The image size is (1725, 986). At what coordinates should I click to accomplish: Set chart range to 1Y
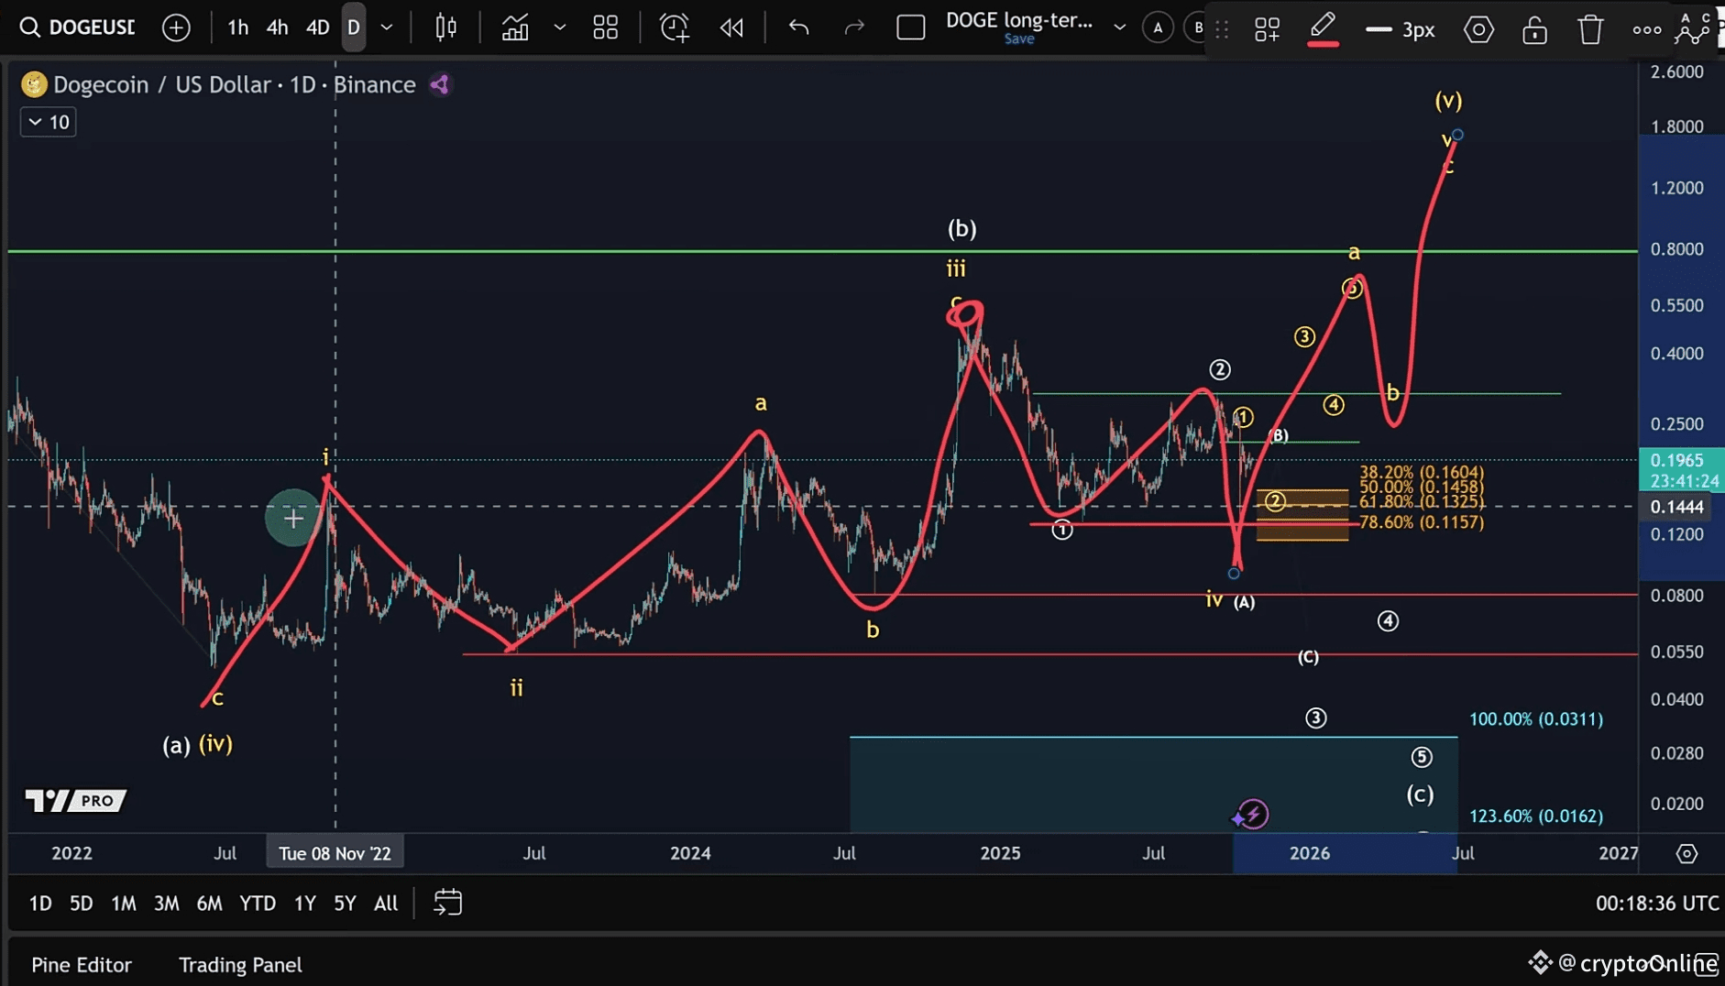click(x=304, y=903)
